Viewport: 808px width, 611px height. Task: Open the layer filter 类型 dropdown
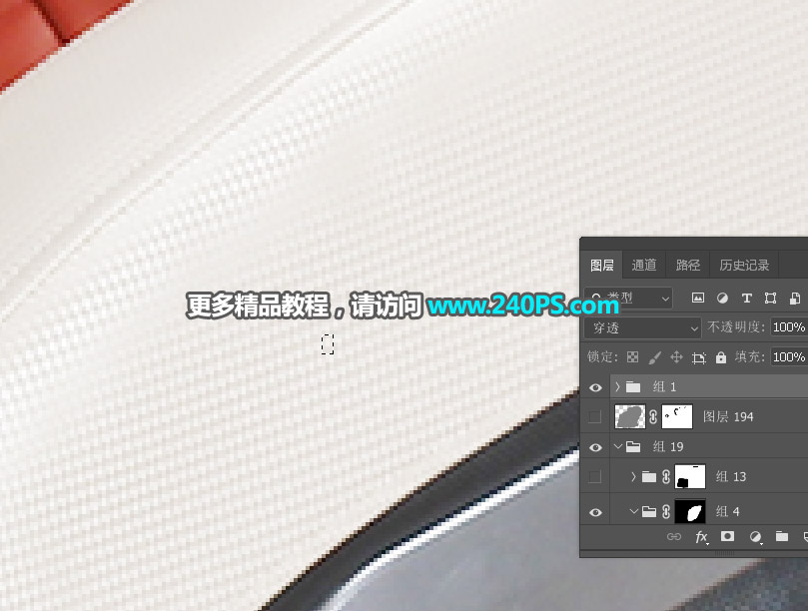[x=628, y=298]
